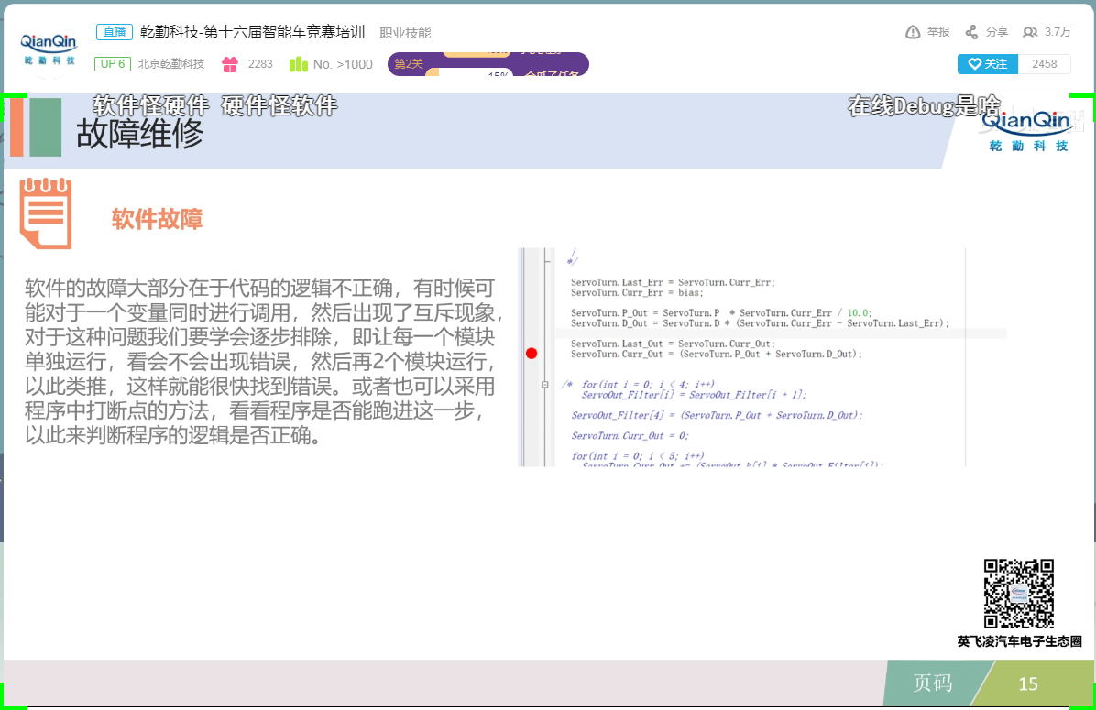
Task: Click the danmaku comment 在线Debug是啥
Action: coord(924,105)
